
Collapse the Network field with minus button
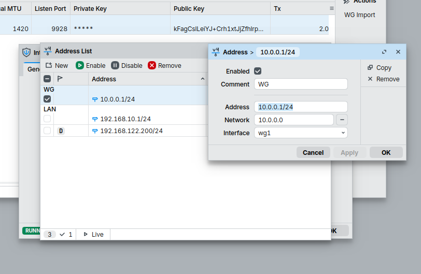pos(342,120)
